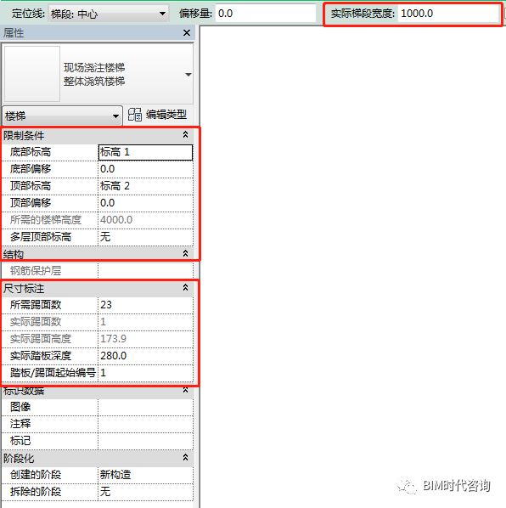Image resolution: width=506 pixels, height=508 pixels.
Task: Open the 定位线 dropdown showing 梯段: 中心
Action: [109, 14]
